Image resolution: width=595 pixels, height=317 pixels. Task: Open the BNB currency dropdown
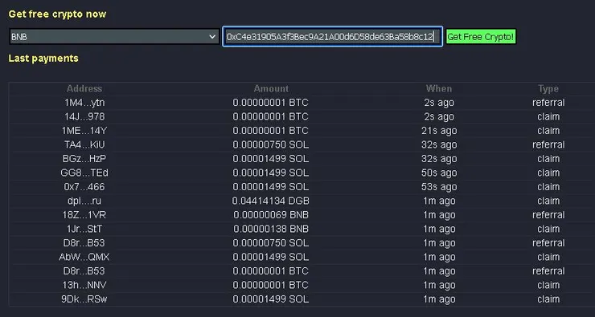coord(114,37)
